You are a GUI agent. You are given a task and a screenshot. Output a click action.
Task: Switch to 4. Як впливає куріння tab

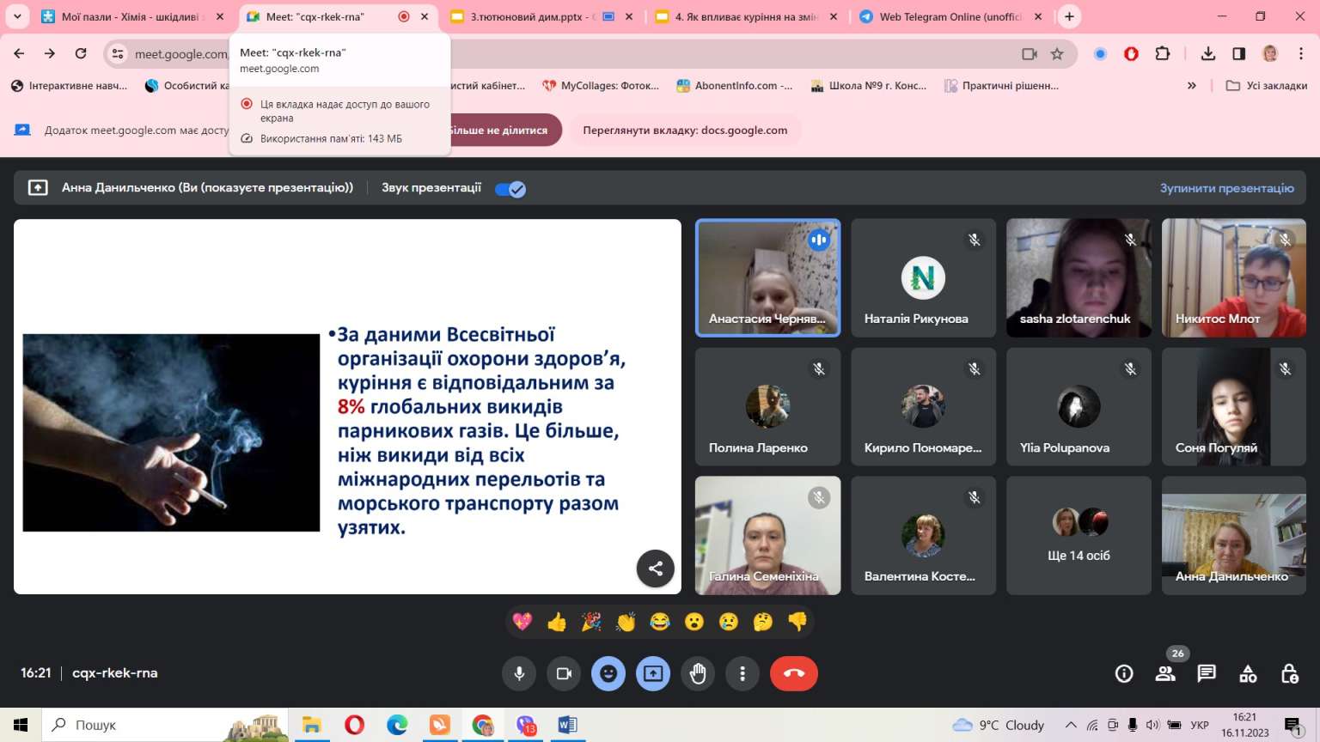click(x=746, y=16)
